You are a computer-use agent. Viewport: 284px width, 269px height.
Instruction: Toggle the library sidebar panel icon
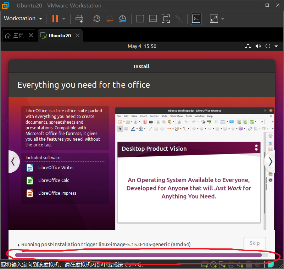(x=140, y=19)
